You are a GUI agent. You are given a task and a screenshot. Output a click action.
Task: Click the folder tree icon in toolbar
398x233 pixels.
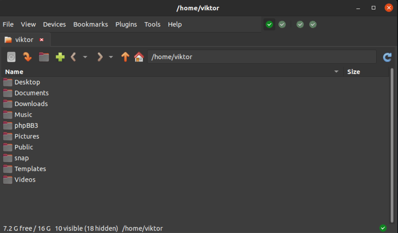click(x=44, y=57)
